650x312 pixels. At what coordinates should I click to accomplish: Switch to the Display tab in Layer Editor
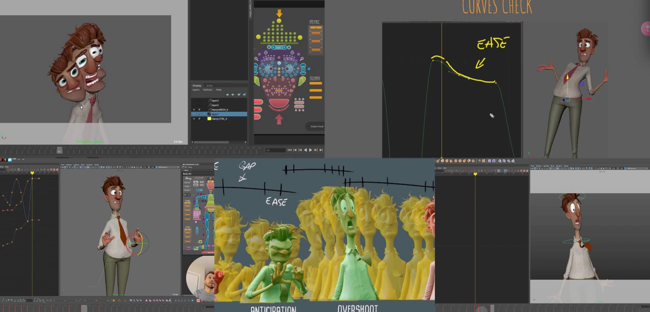[x=197, y=86]
